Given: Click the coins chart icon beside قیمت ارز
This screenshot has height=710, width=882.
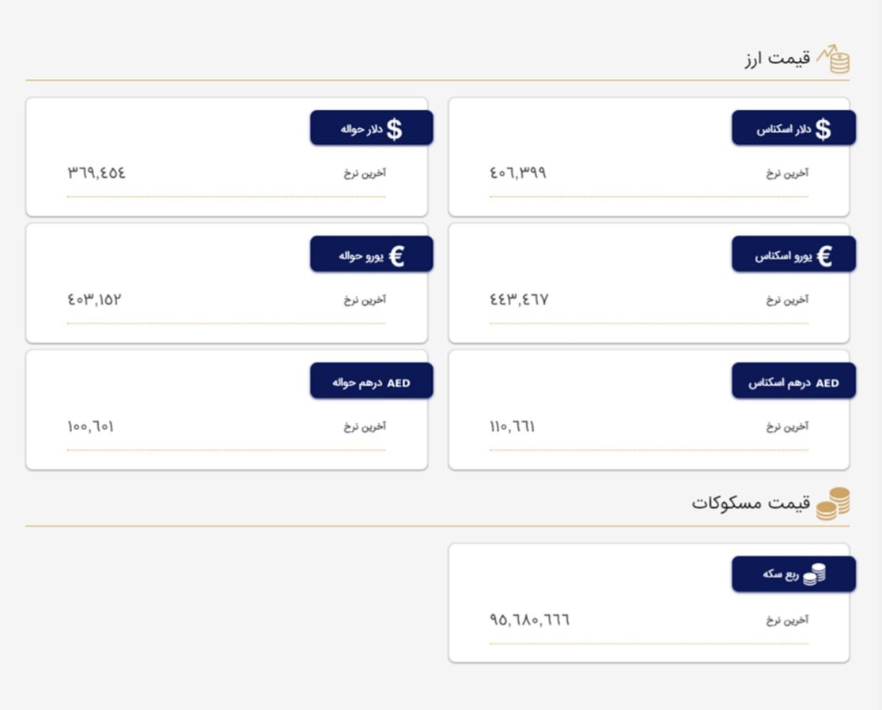Looking at the screenshot, I should pyautogui.click(x=834, y=59).
